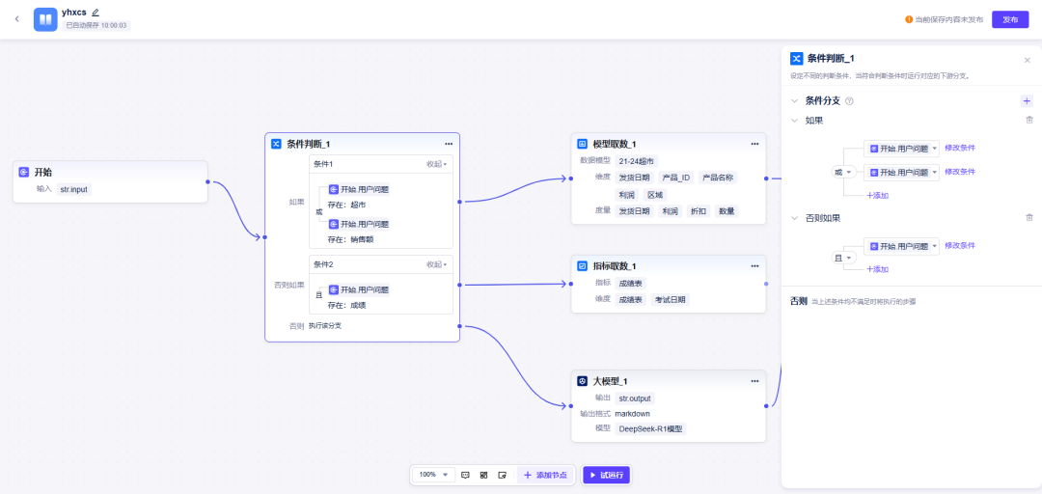The height and width of the screenshot is (494, 1042).
Task: Open the 100% zoom level dropdown
Action: coord(433,475)
